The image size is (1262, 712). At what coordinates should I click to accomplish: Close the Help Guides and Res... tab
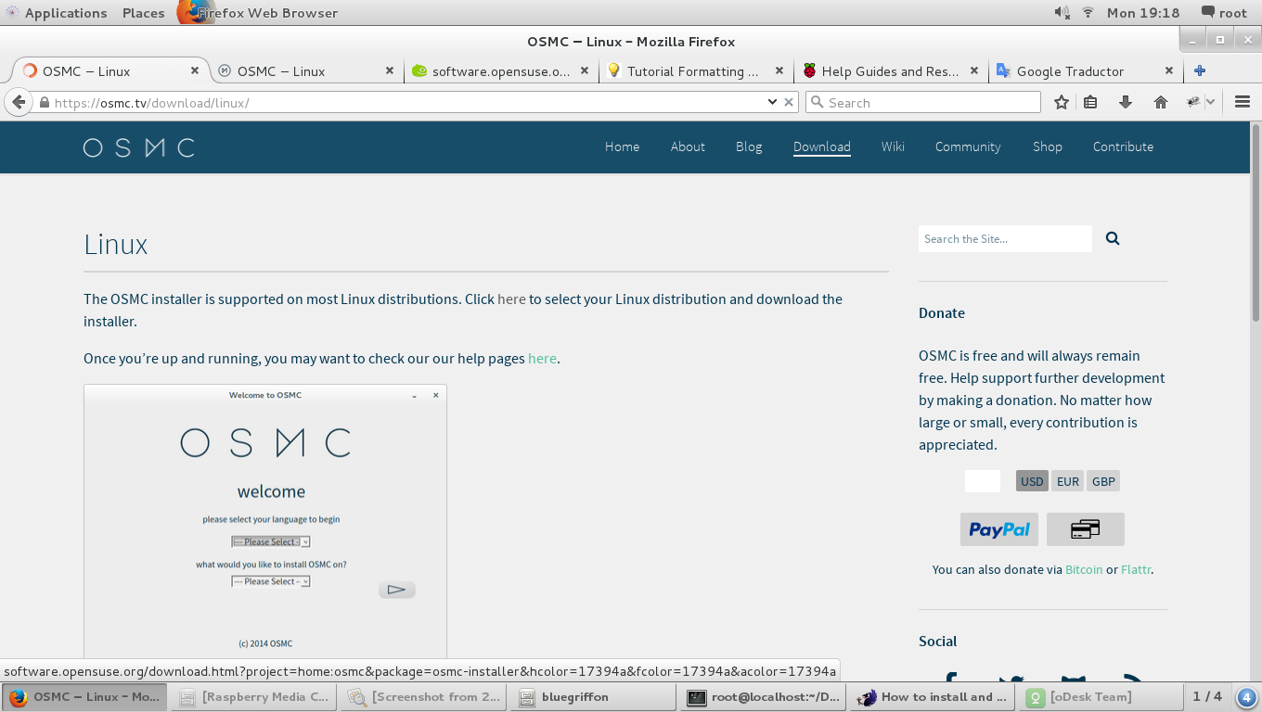pos(974,70)
